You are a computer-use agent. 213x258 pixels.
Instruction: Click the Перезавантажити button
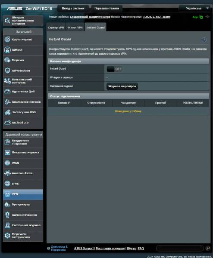pyautogui.click(x=107, y=9)
